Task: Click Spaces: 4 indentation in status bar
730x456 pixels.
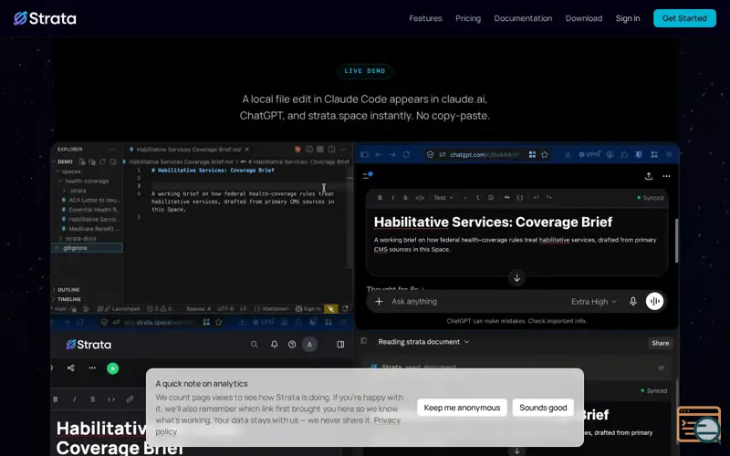Action: [198, 308]
